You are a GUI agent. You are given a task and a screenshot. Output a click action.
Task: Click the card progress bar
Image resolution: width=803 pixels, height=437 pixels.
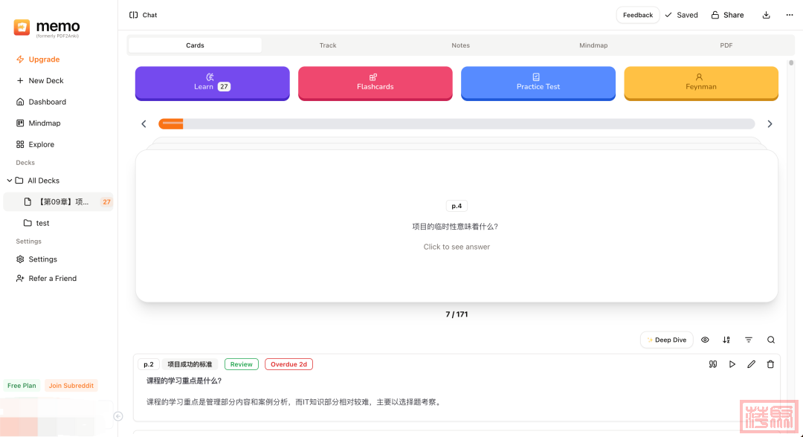457,124
